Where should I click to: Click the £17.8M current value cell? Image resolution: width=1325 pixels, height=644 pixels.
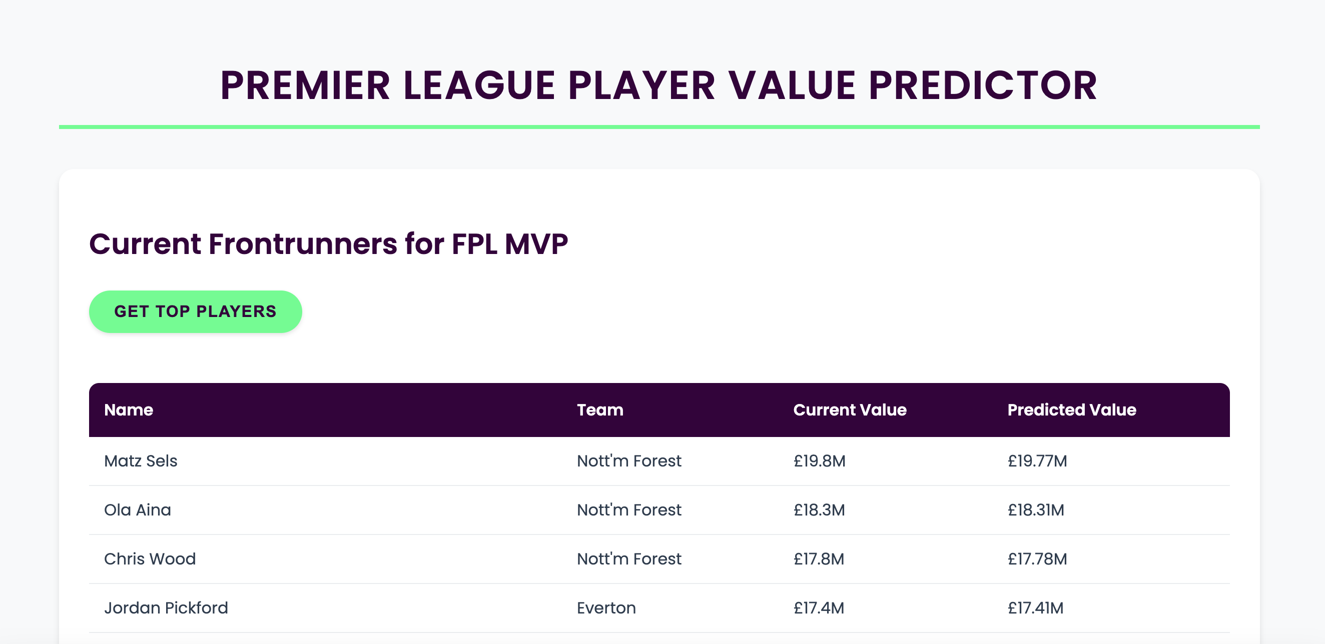click(x=818, y=558)
